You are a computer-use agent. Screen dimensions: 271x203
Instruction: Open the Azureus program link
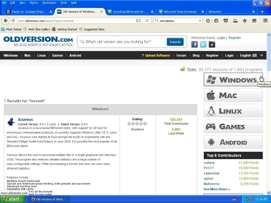pos(25,119)
